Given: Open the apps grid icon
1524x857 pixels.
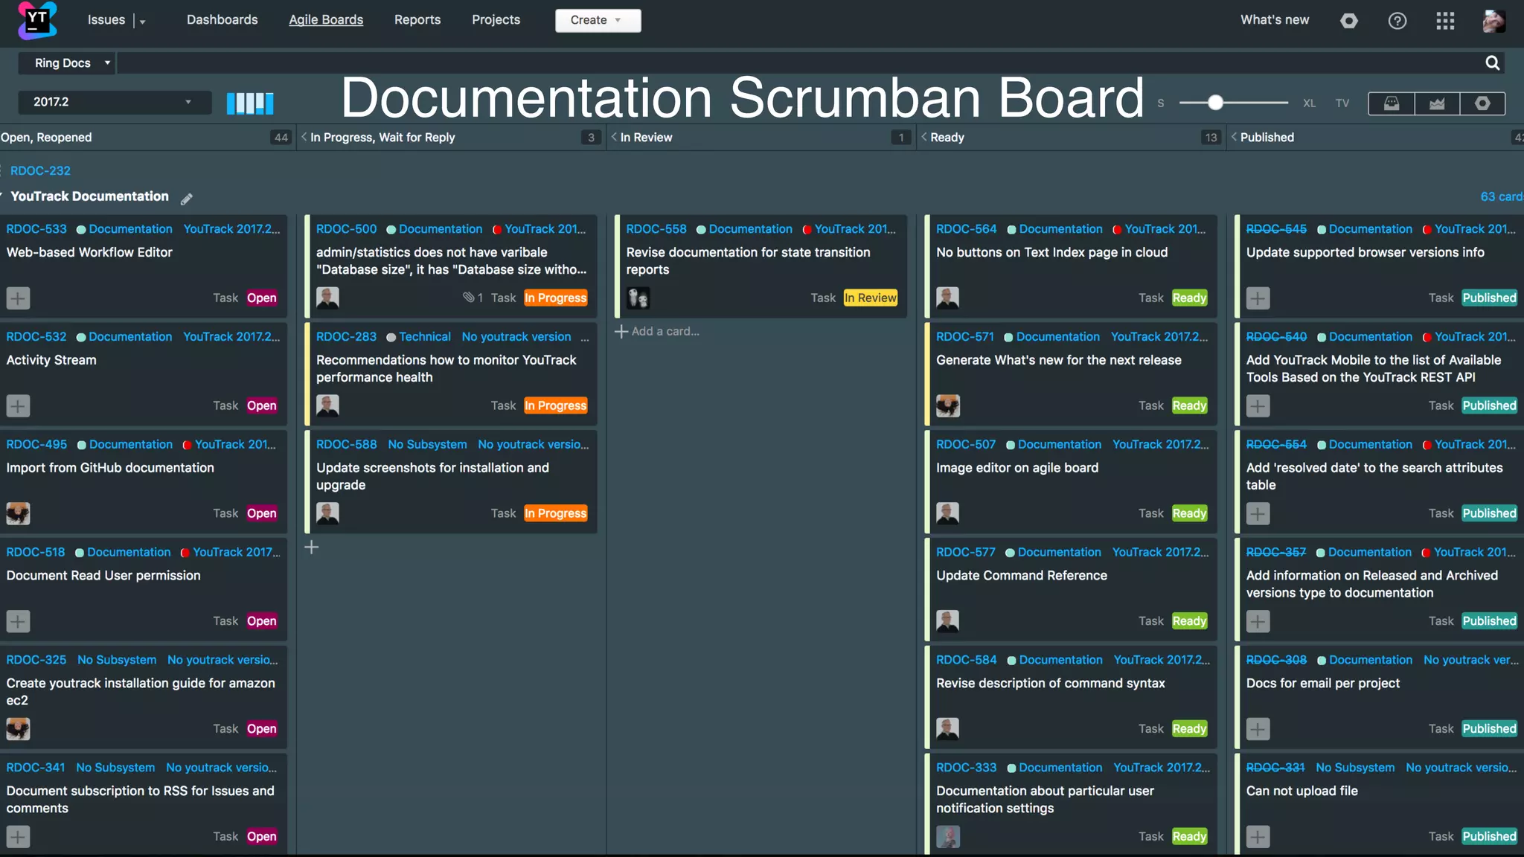Looking at the screenshot, I should coord(1445,21).
